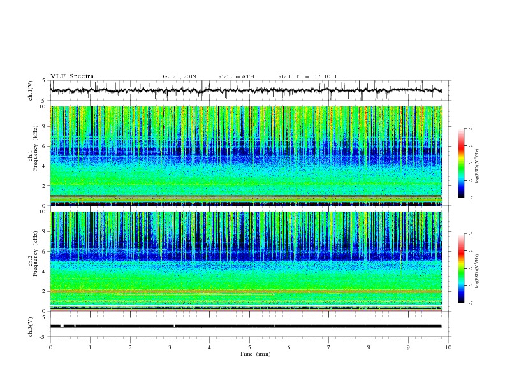Click the ch.1 voltage waveform trace

[x=245, y=90]
